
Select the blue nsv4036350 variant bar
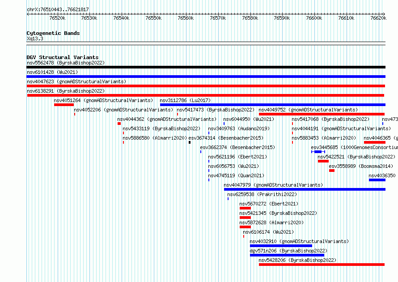pos(377,180)
